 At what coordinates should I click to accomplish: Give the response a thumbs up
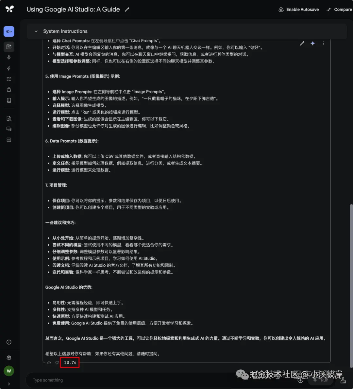pos(48,362)
